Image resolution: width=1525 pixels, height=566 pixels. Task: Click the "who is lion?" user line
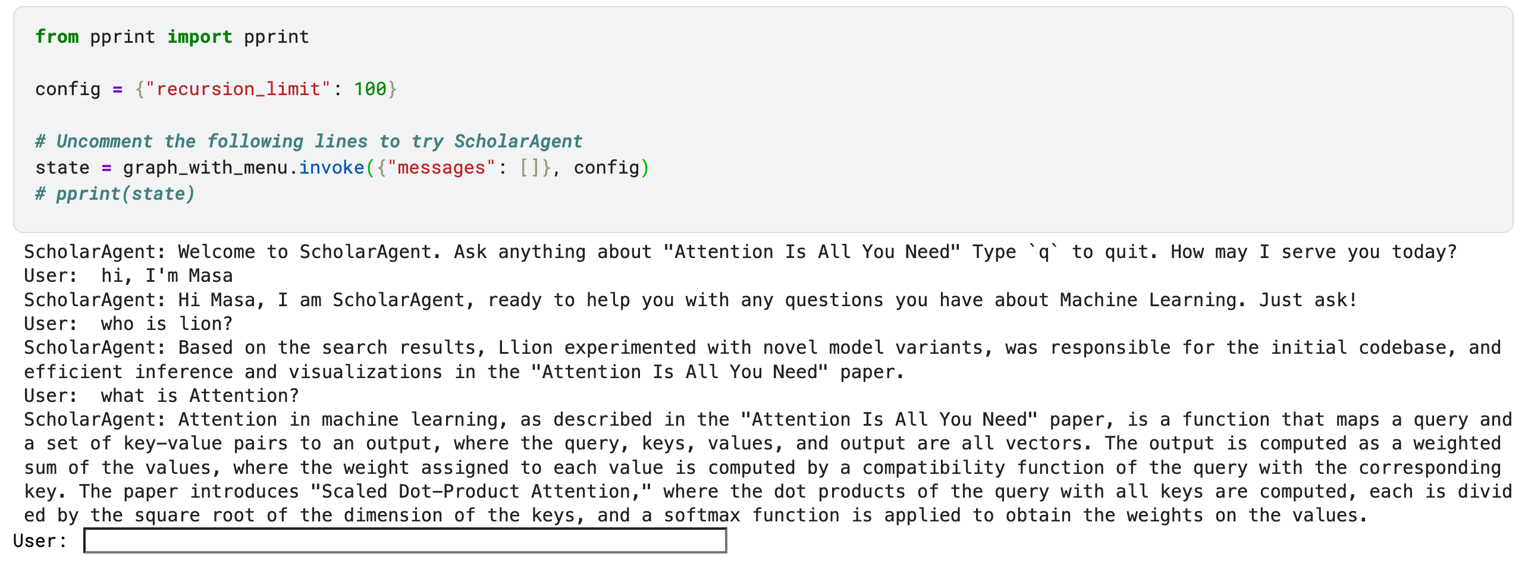pyautogui.click(x=128, y=324)
